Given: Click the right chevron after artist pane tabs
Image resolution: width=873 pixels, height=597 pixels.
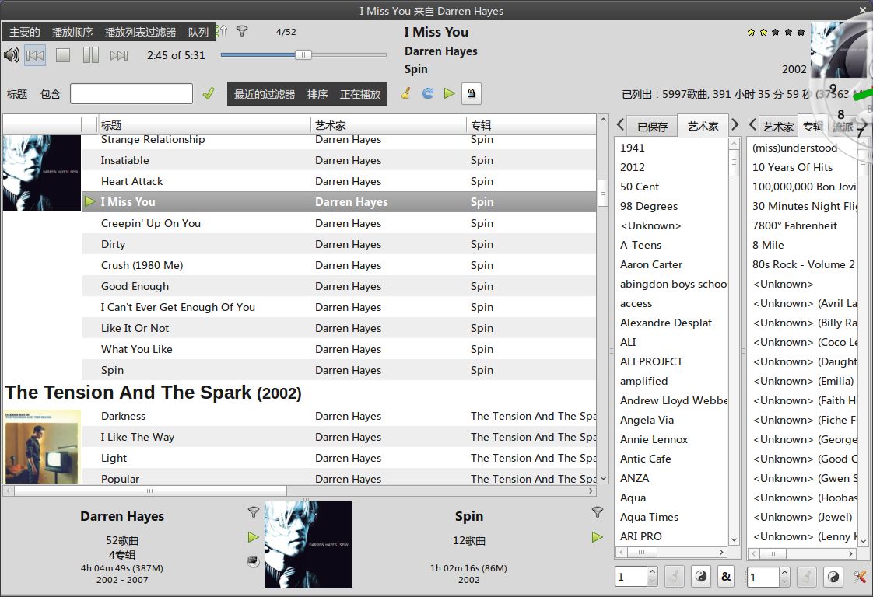Looking at the screenshot, I should point(735,124).
